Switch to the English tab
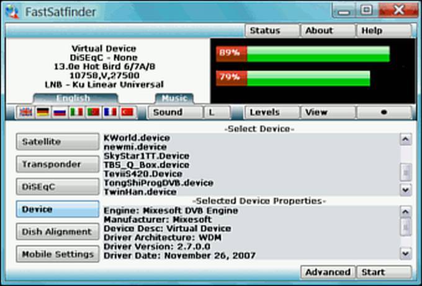 (75, 98)
